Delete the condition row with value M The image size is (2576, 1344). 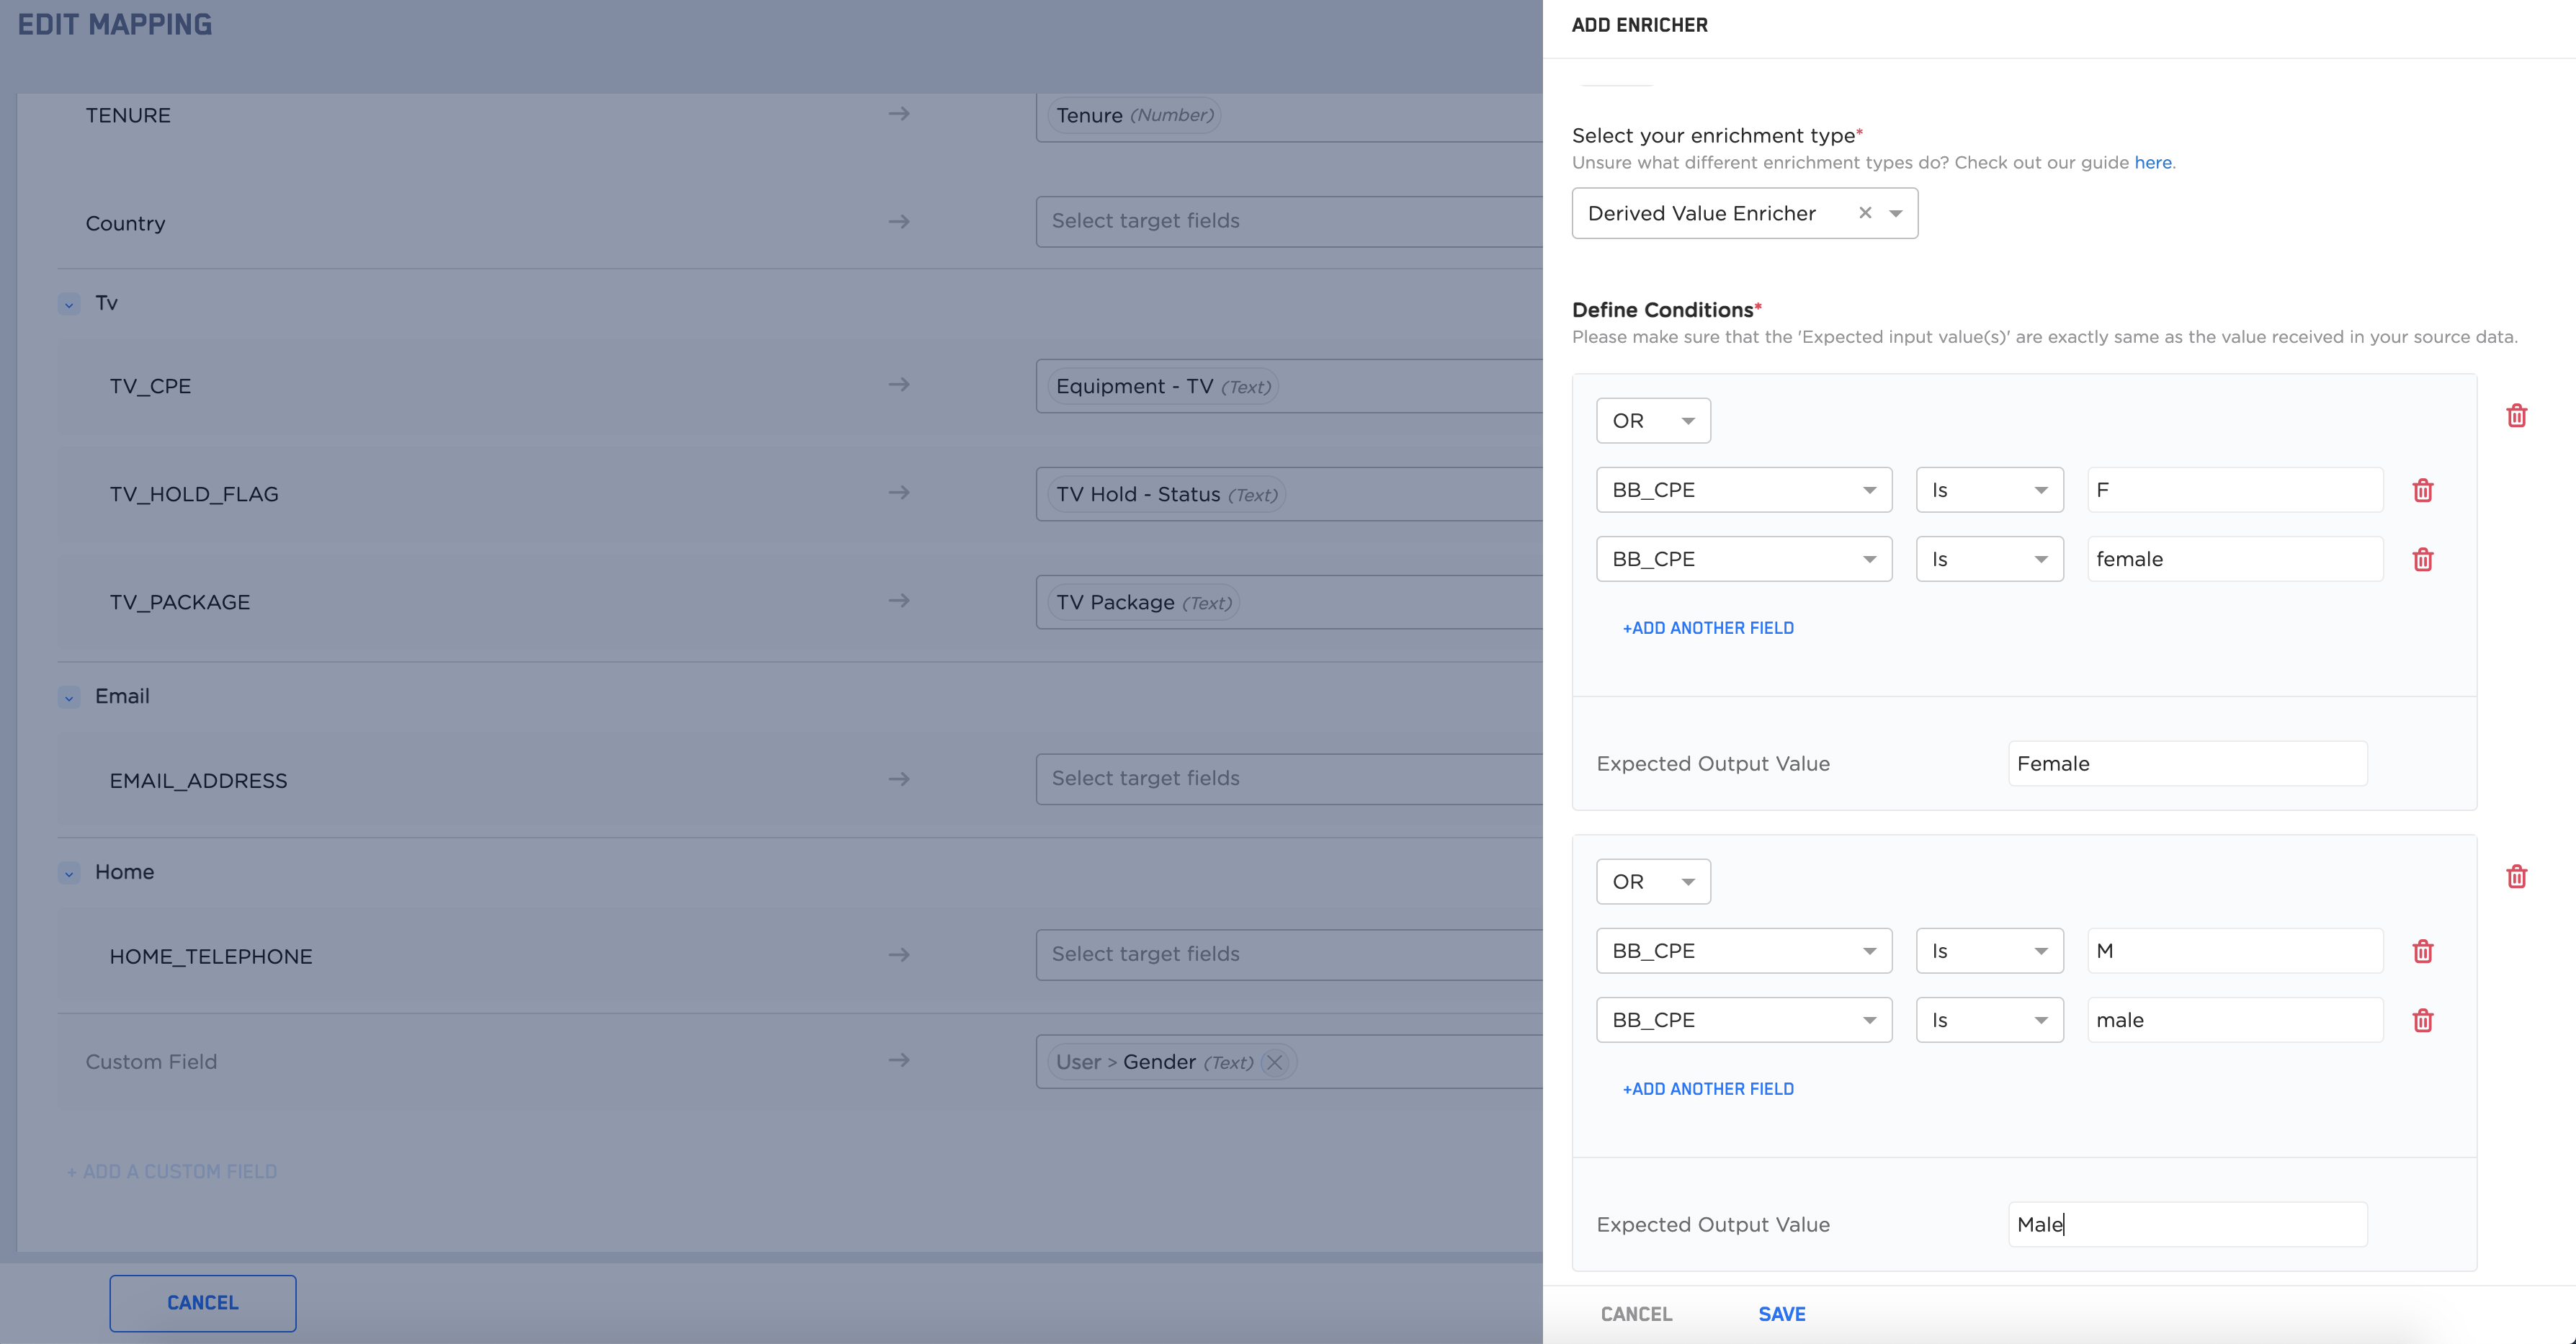(2422, 951)
